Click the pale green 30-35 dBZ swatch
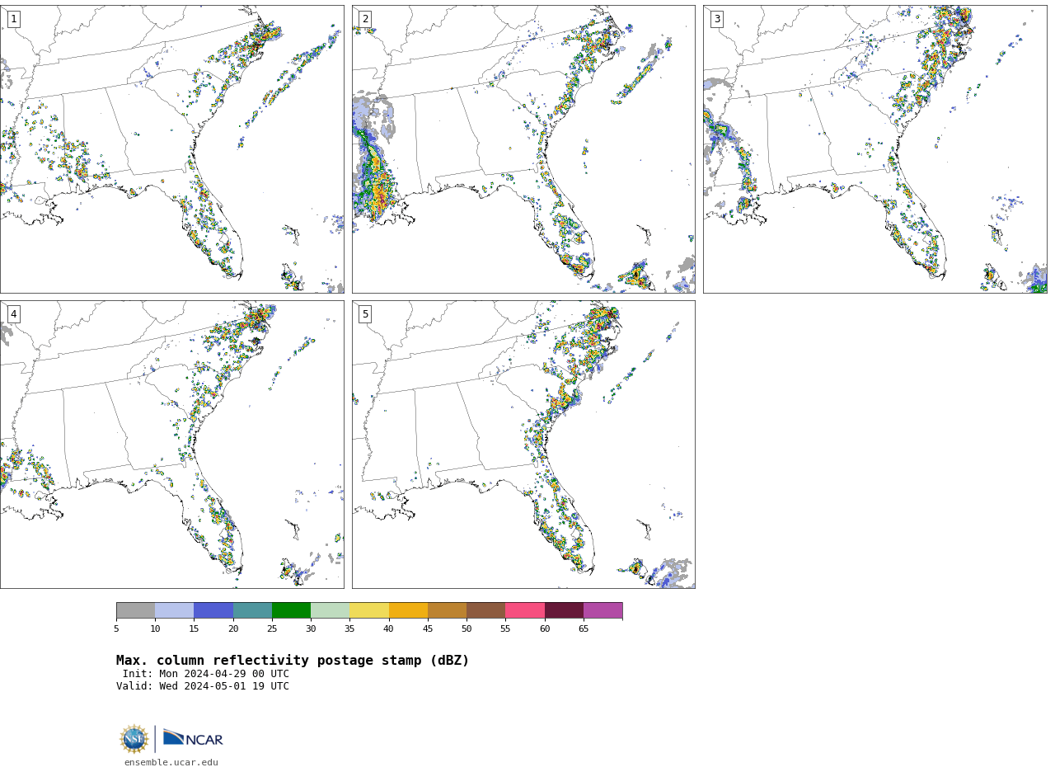 click(x=330, y=610)
